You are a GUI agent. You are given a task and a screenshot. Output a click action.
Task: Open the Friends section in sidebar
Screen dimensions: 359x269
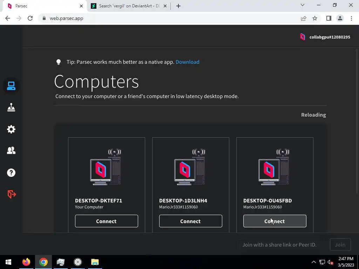(x=11, y=150)
